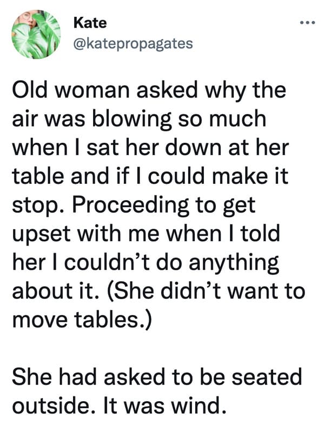Open the three-dot more options menu

pyautogui.click(x=307, y=23)
